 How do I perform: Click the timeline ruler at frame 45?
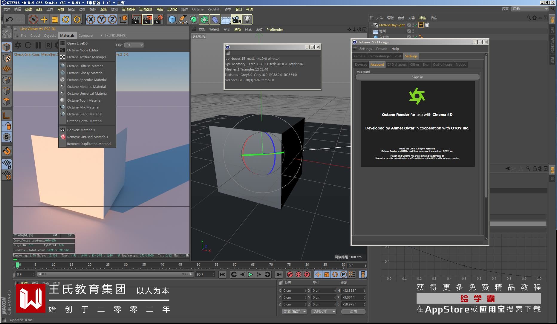pos(180,265)
